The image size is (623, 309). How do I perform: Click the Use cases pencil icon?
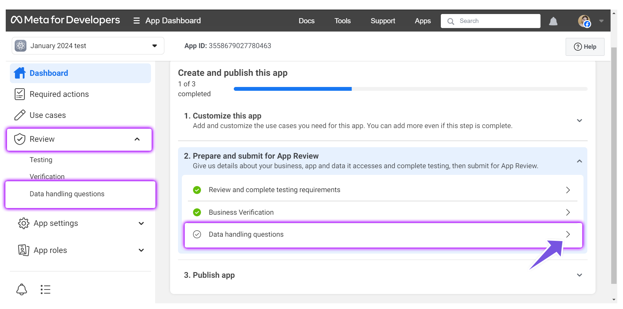click(20, 115)
